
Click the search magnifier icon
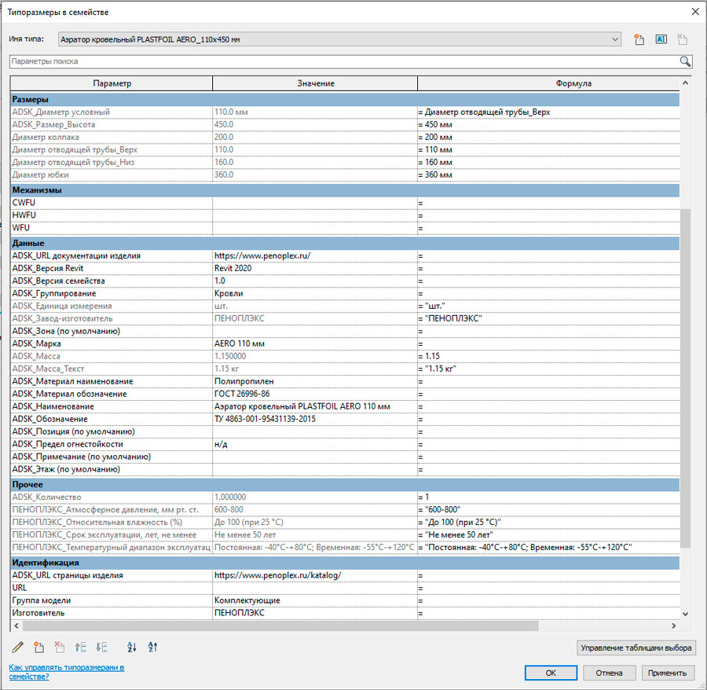[x=685, y=61]
